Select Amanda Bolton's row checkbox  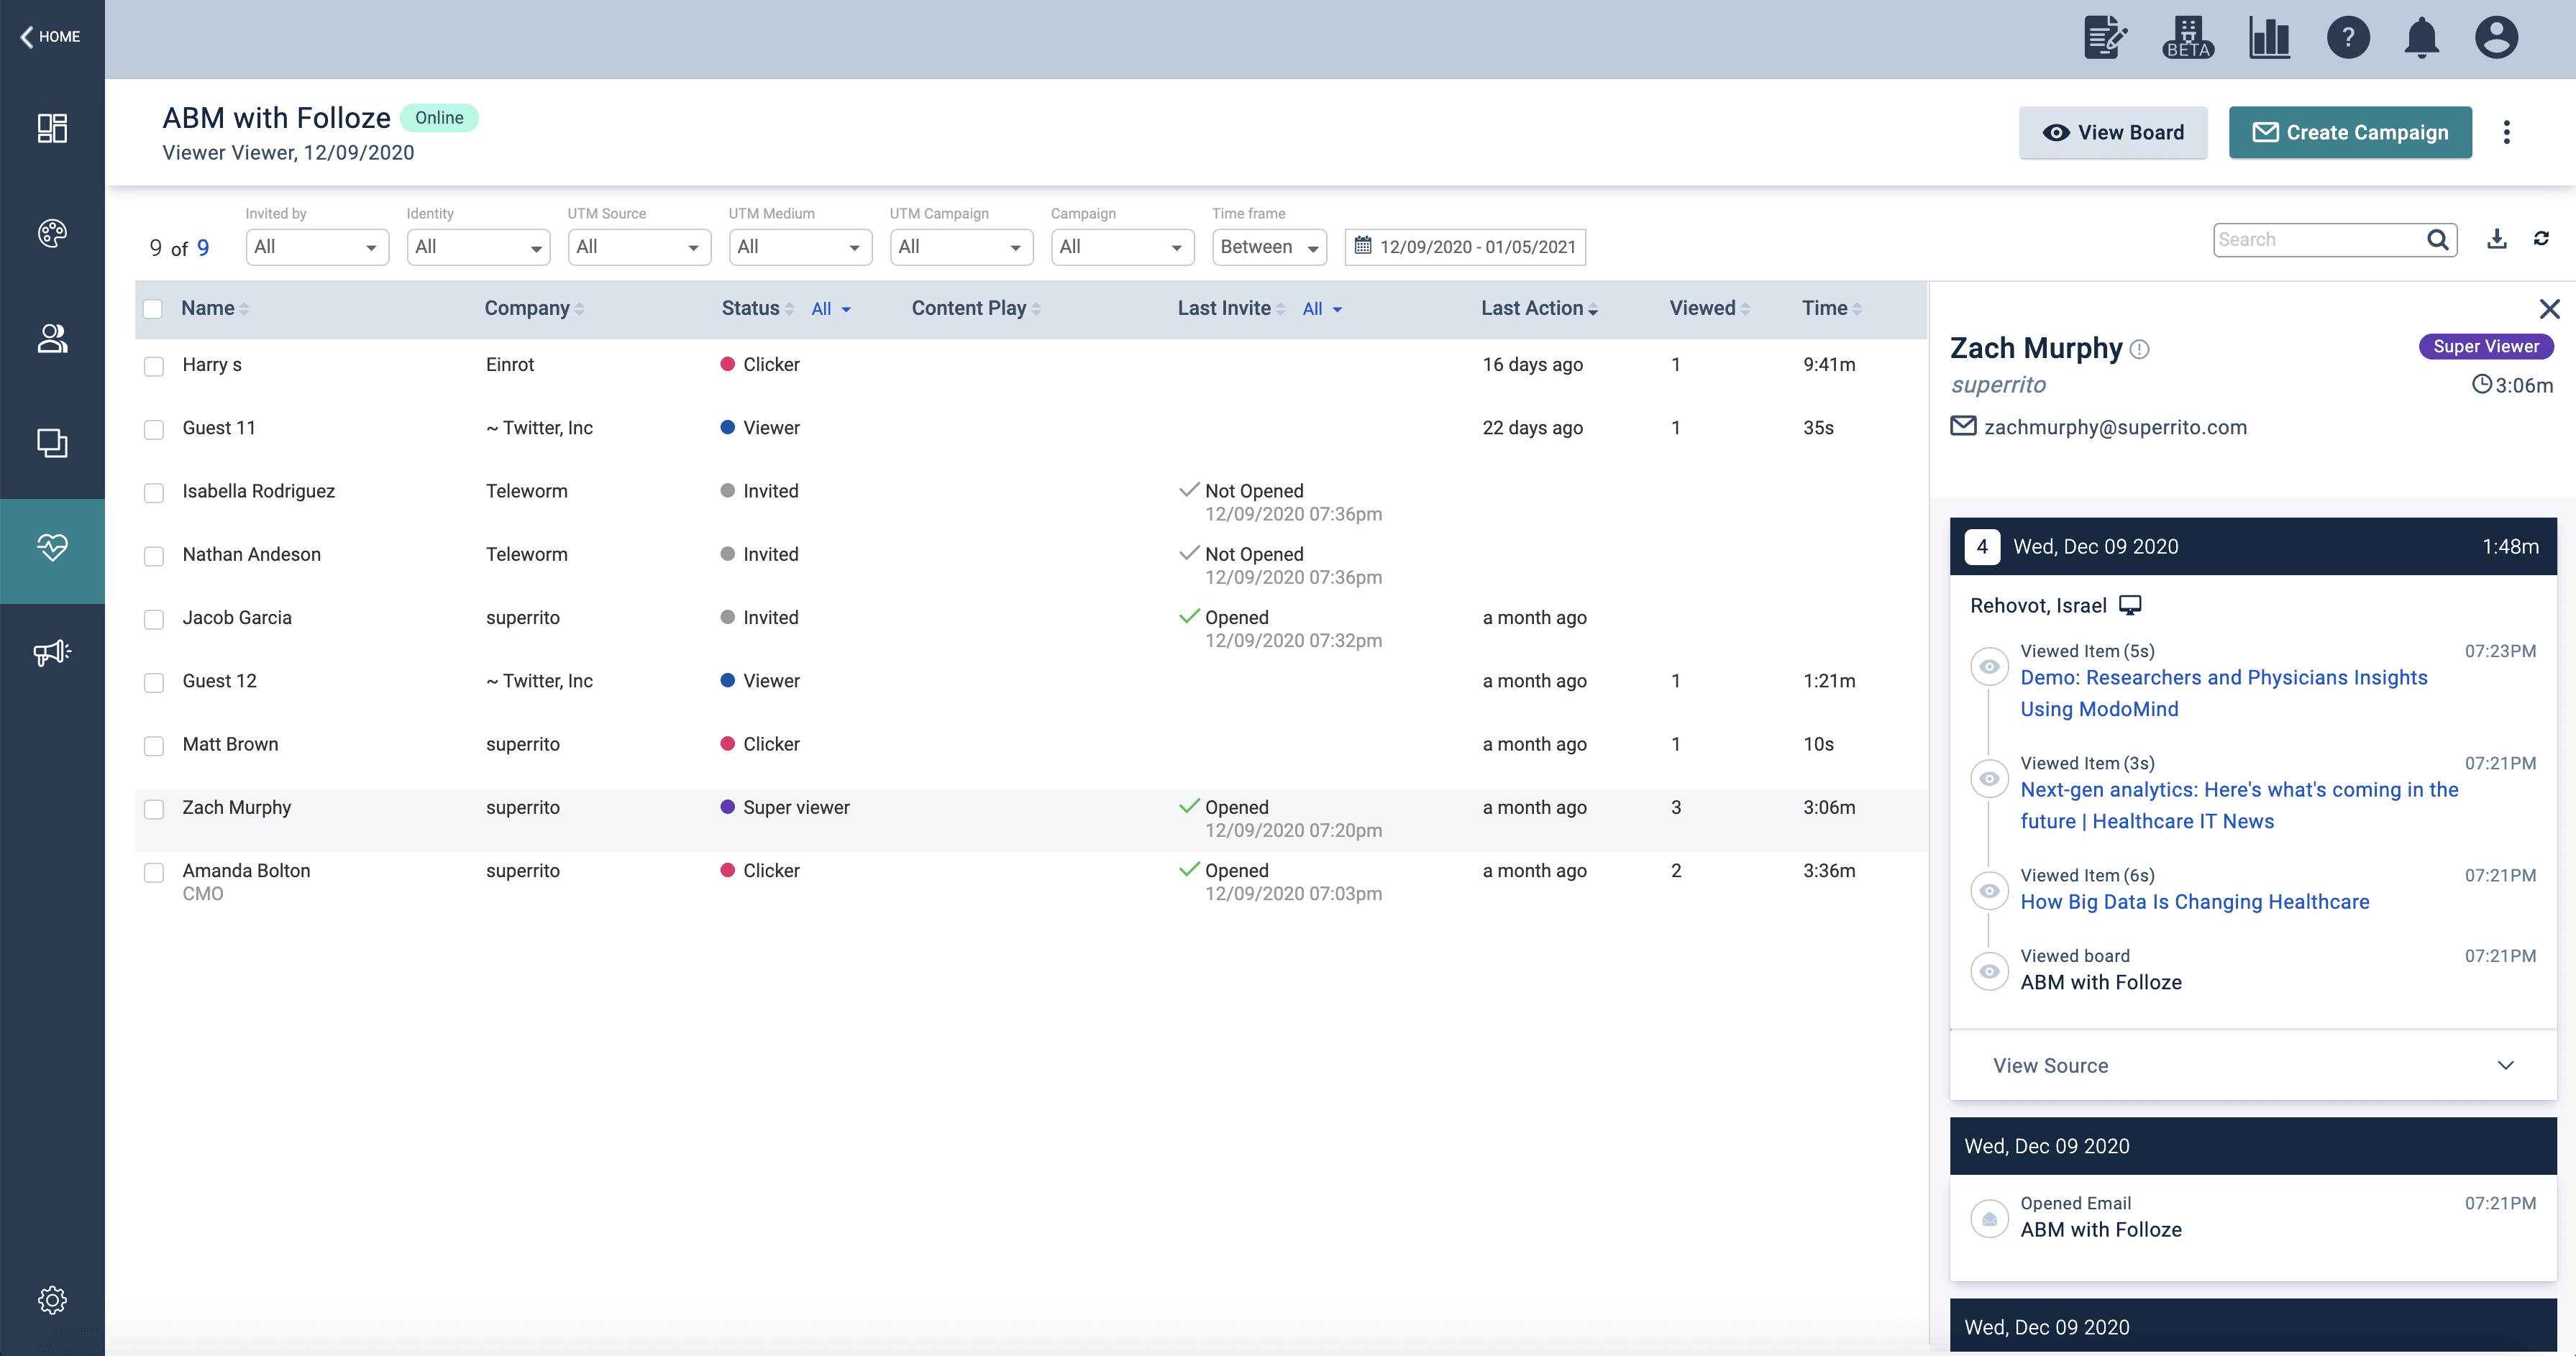click(154, 872)
